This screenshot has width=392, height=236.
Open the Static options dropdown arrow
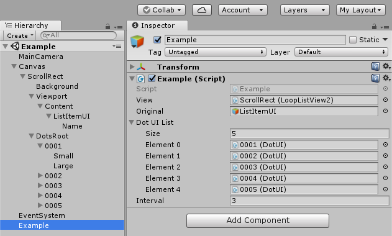pos(385,39)
